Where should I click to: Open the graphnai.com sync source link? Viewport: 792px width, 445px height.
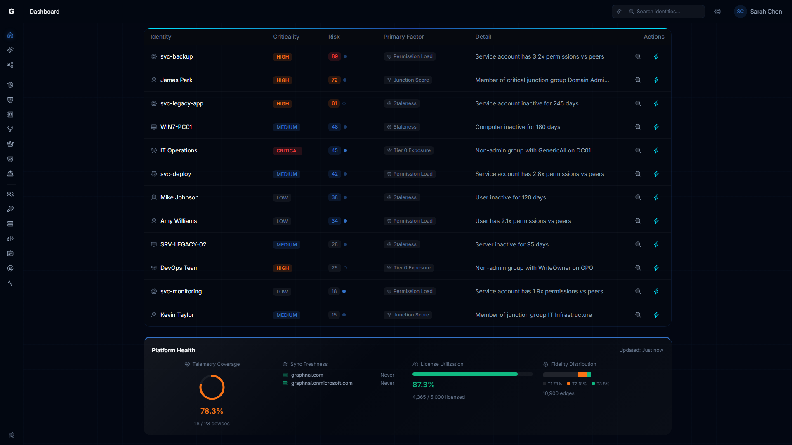[307, 375]
